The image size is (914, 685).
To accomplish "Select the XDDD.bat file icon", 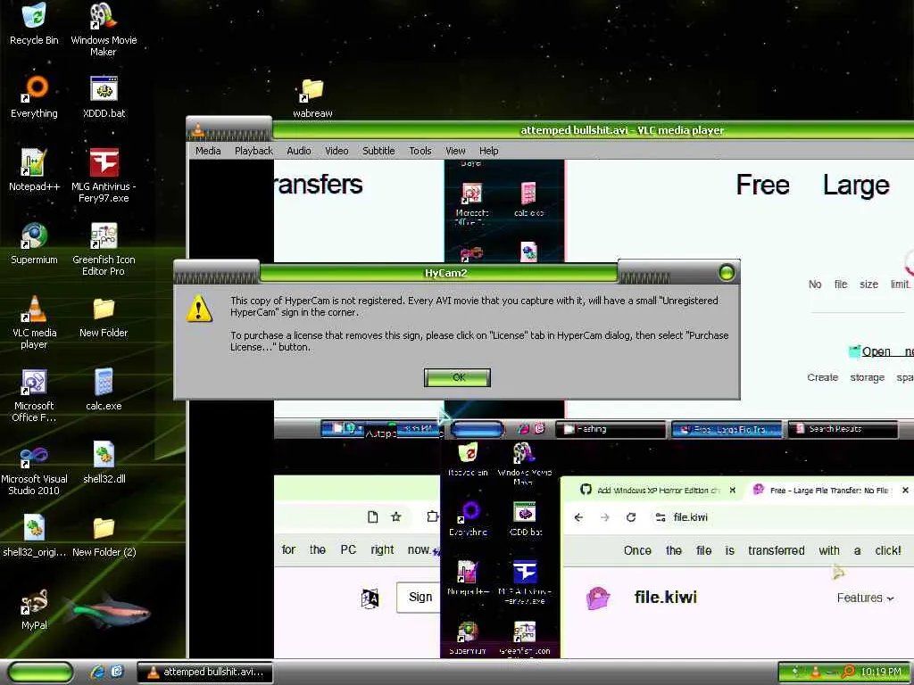I will click(x=104, y=96).
